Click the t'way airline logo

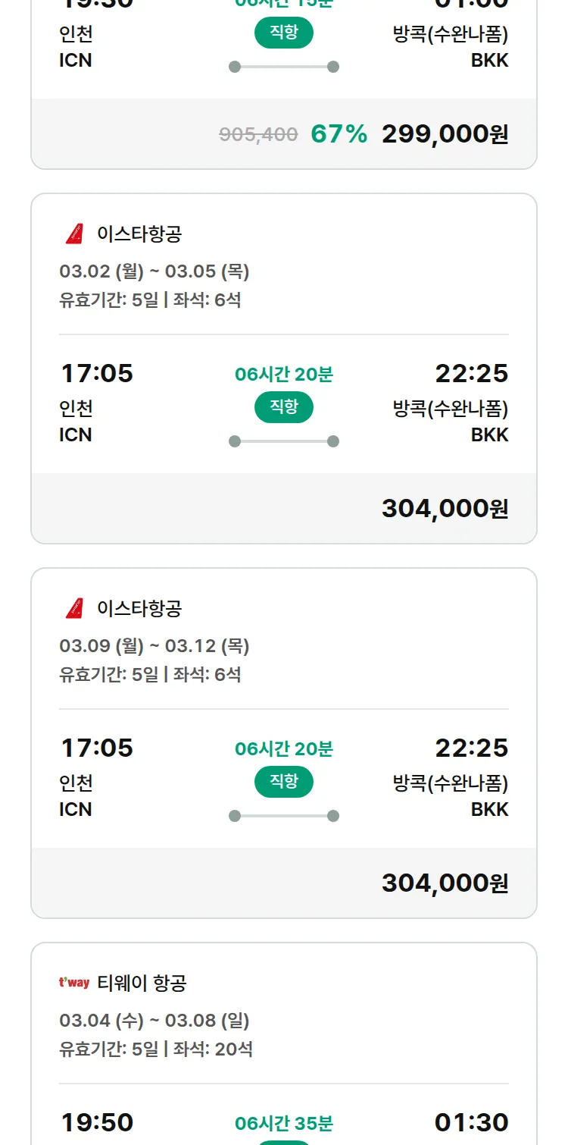click(x=74, y=983)
